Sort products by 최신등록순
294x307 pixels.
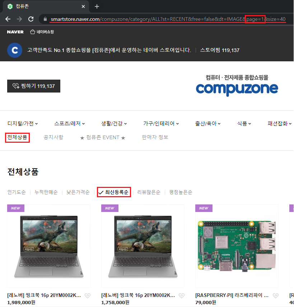click(114, 192)
